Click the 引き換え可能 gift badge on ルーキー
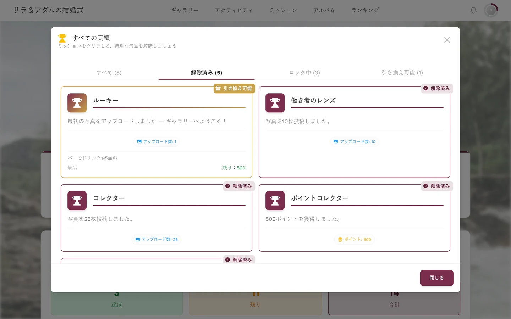 click(234, 89)
